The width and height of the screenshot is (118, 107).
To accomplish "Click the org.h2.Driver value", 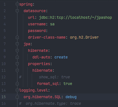I will (84, 38).
